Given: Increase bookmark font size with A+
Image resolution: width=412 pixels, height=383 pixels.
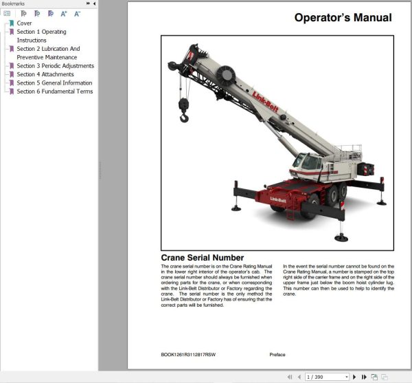Looking at the screenshot, I should 64,14.
